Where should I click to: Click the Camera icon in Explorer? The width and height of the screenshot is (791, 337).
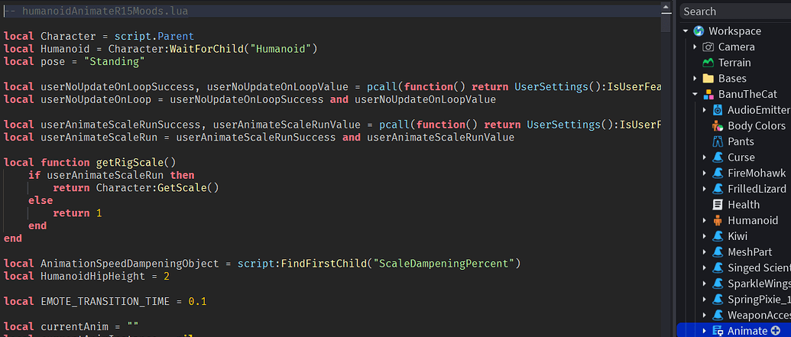(x=708, y=47)
